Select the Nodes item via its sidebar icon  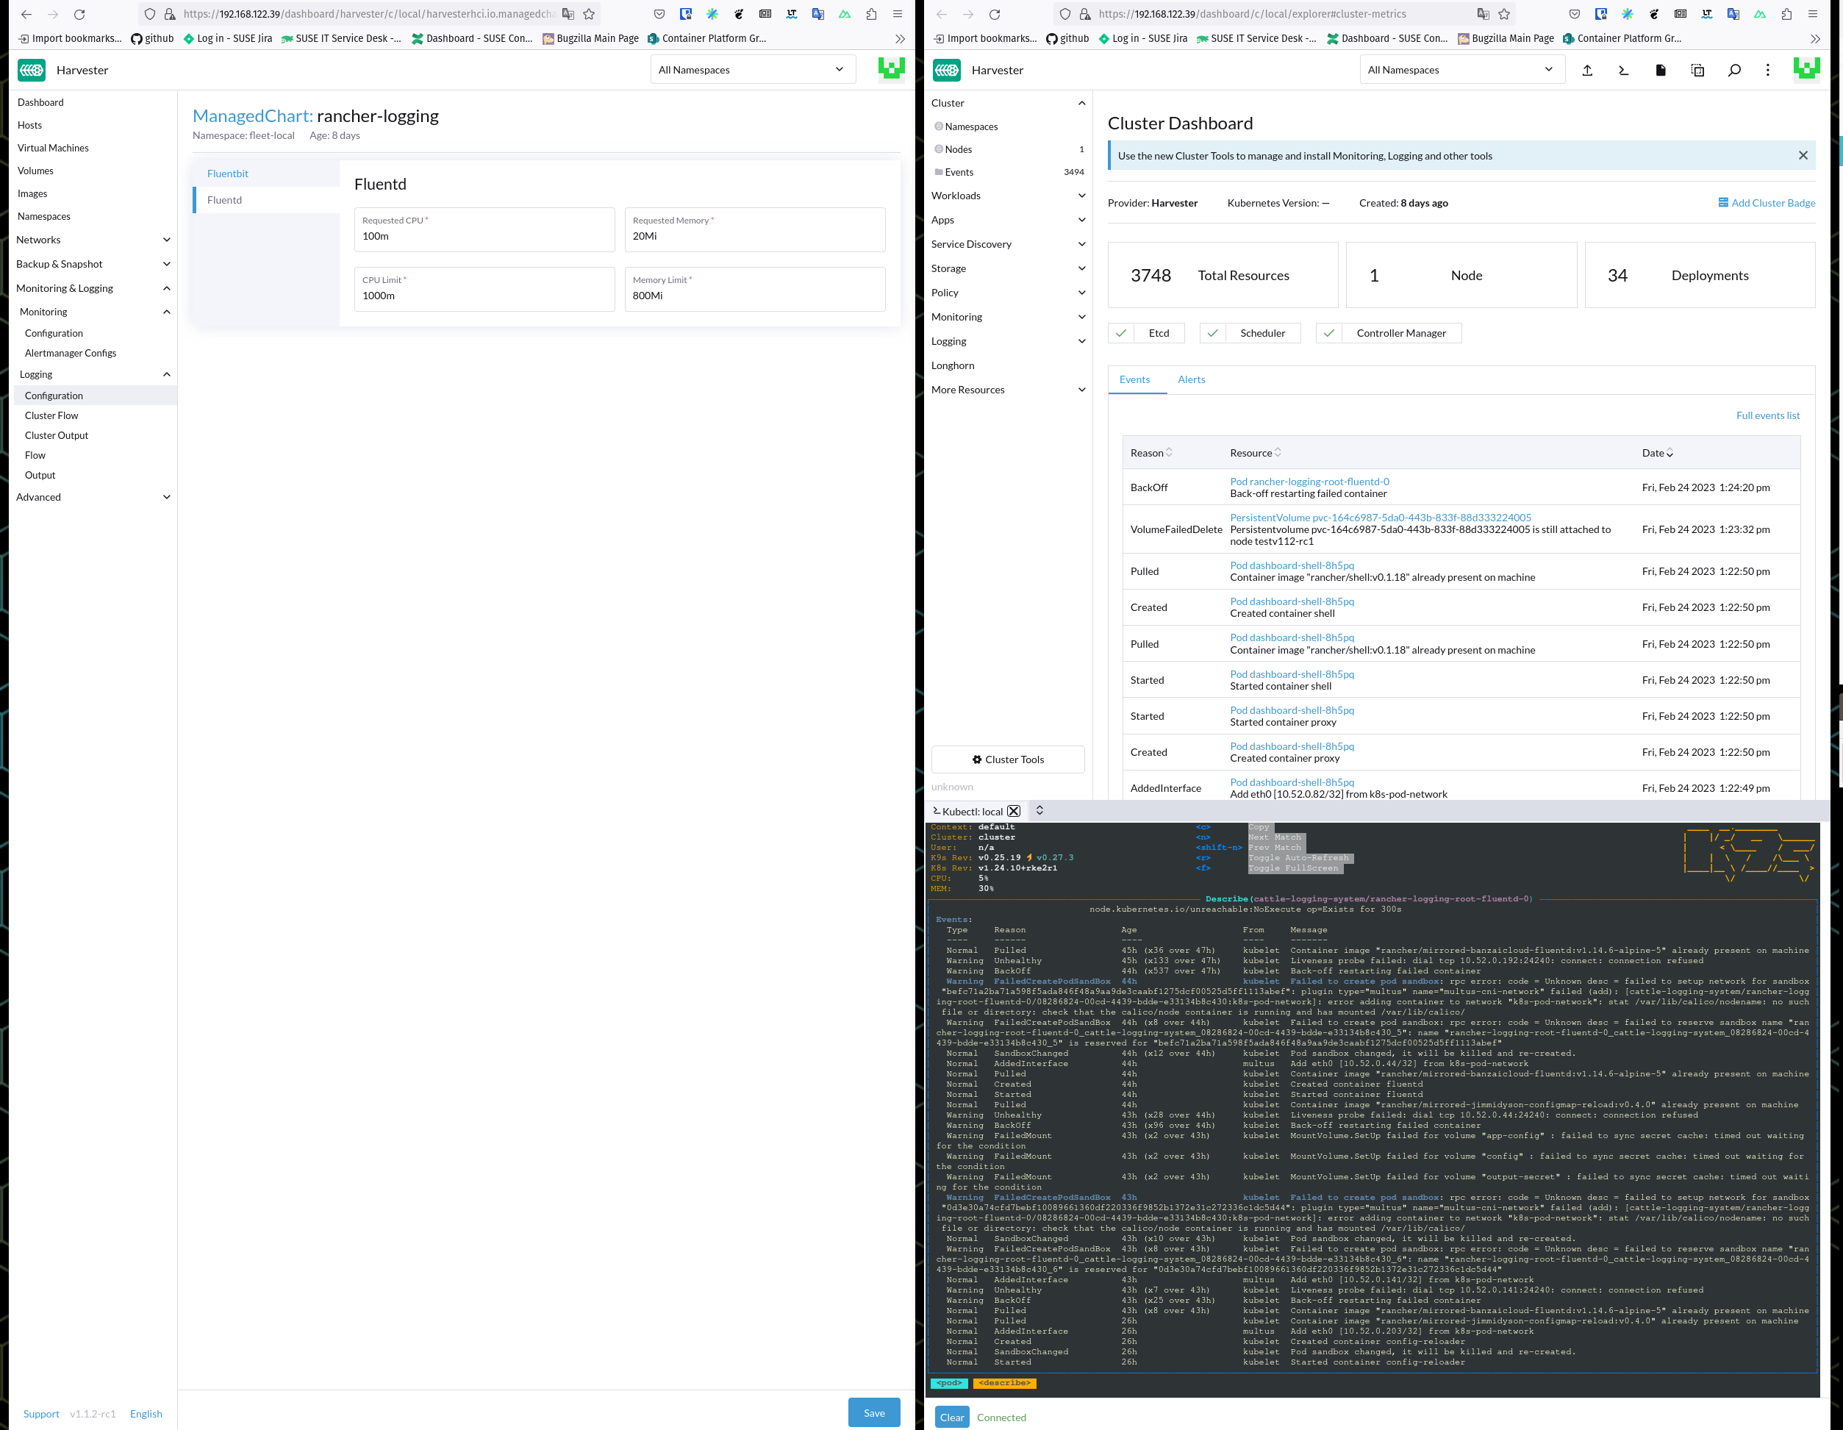[940, 149]
